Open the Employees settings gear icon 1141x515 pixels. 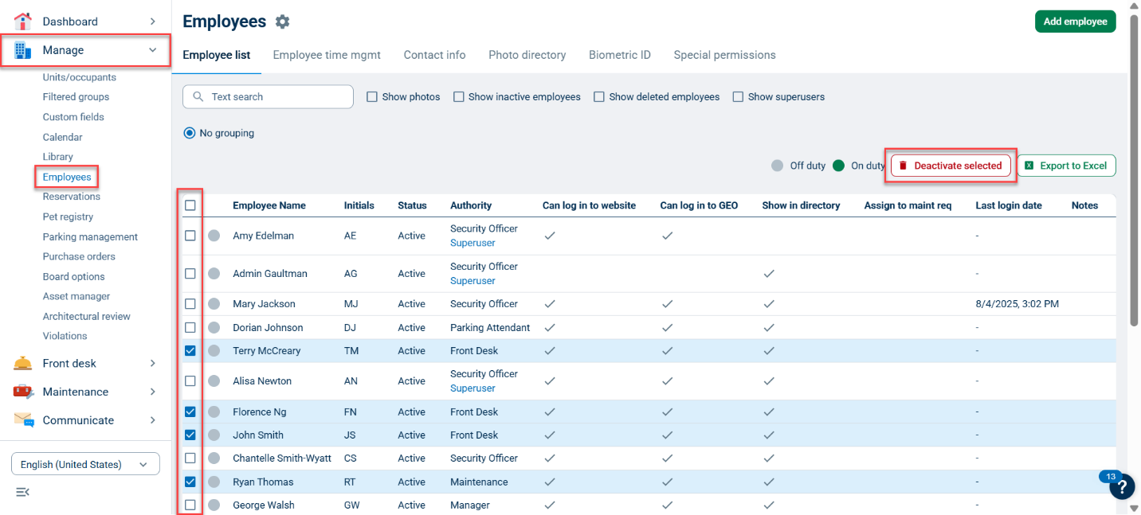pyautogui.click(x=282, y=22)
